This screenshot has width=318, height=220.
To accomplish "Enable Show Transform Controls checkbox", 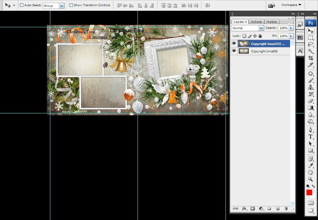I will point(71,5).
